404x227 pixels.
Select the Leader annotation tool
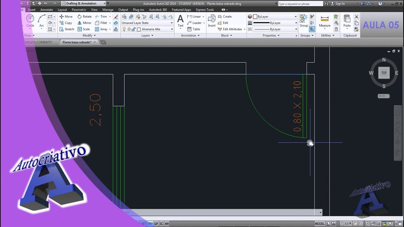[194, 23]
